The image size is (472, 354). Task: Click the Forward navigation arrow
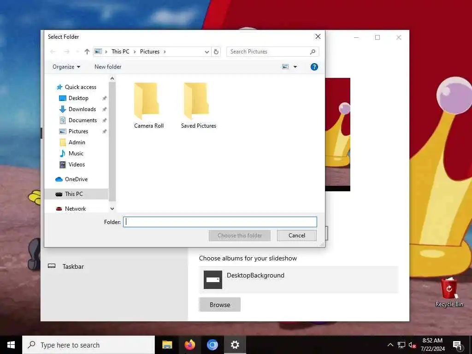point(67,52)
